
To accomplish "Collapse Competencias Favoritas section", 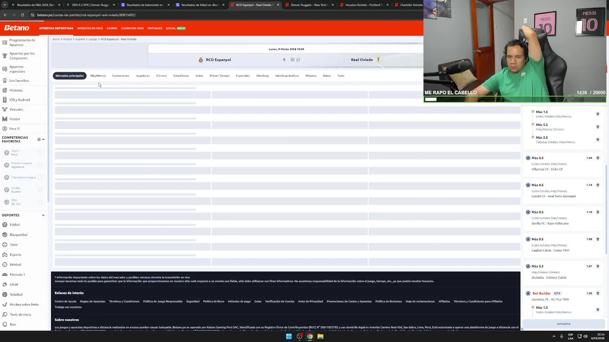I will pos(43,140).
